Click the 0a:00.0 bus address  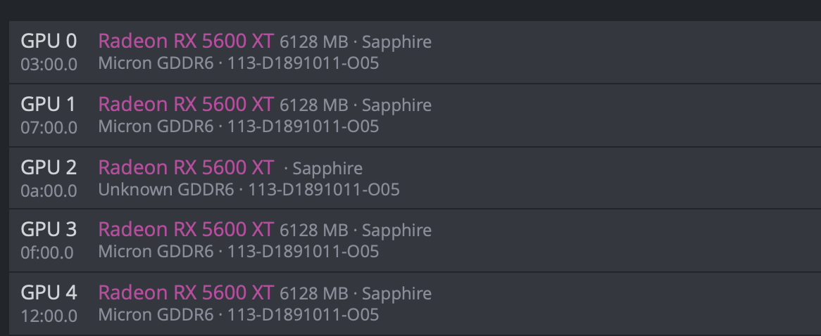49,190
